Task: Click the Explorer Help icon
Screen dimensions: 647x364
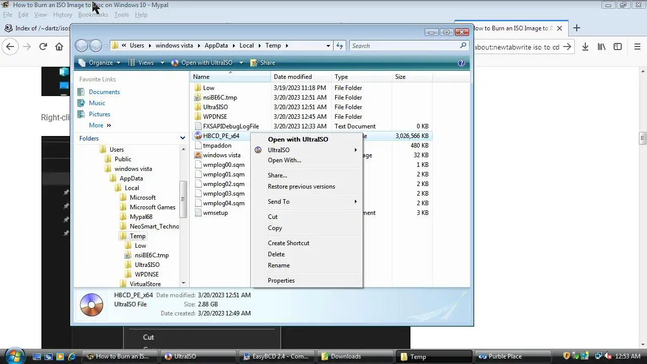Action: click(461, 63)
